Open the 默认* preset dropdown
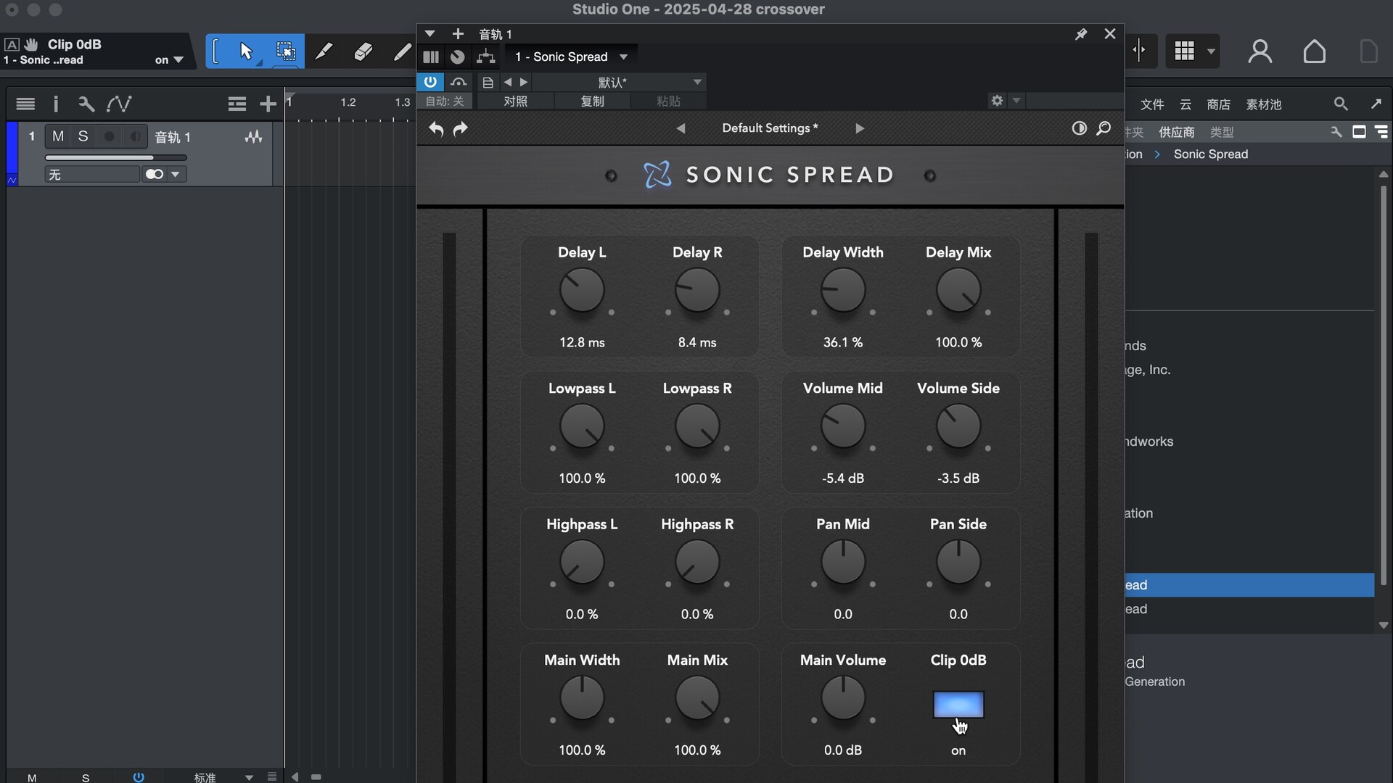The image size is (1393, 783). (x=620, y=82)
